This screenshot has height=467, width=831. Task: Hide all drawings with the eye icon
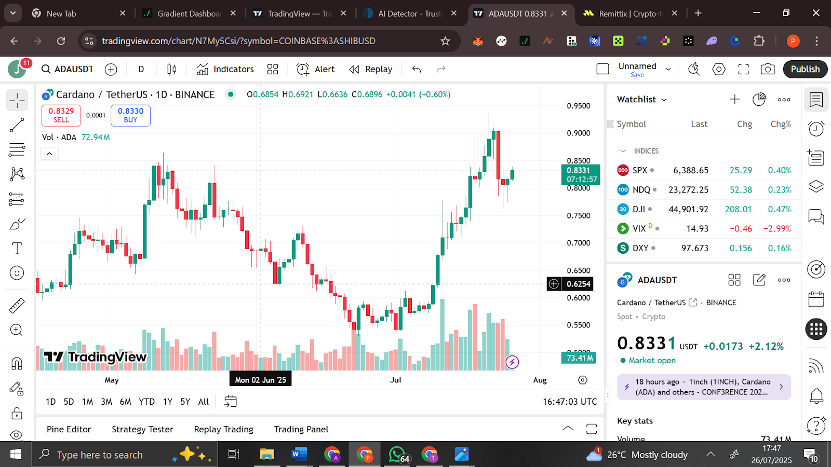pyautogui.click(x=17, y=435)
